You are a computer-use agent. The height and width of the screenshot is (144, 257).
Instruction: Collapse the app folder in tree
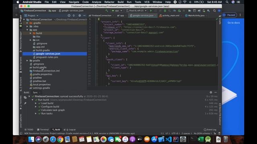click(x=27, y=30)
